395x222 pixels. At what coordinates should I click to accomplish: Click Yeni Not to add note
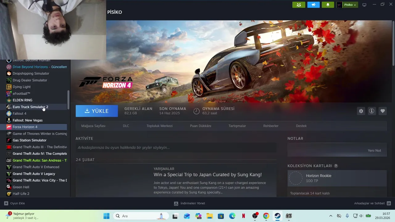point(374,150)
